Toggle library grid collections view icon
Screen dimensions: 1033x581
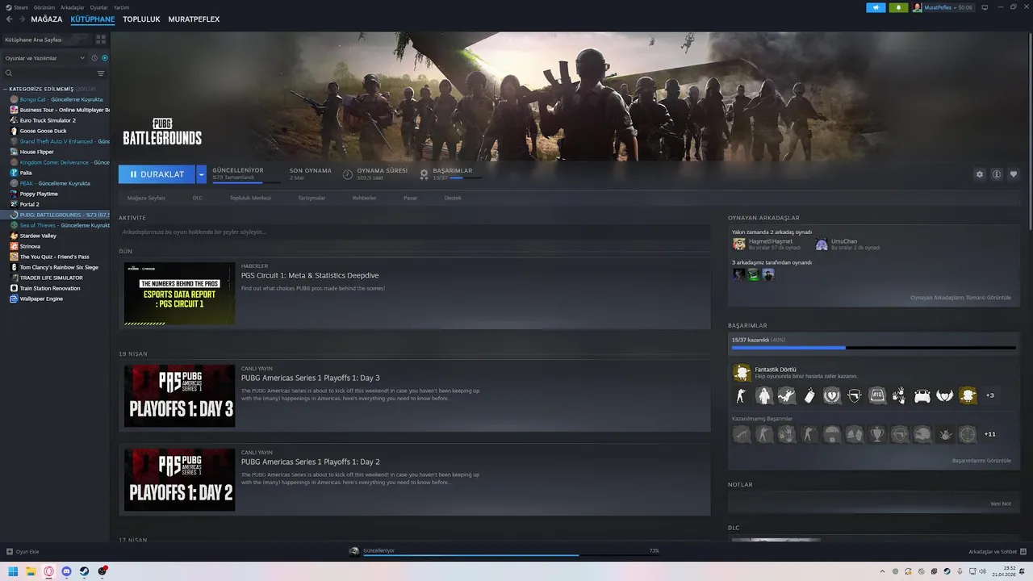pyautogui.click(x=101, y=39)
